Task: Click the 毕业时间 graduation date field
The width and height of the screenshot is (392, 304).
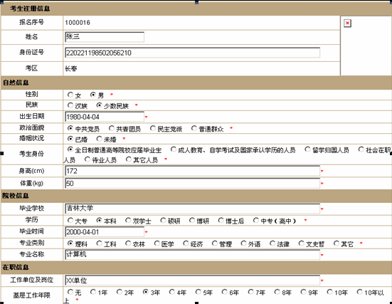Action: click(x=105, y=231)
